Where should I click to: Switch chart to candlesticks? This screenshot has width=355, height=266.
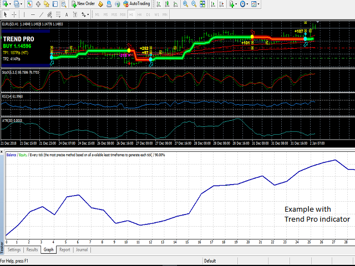coord(167,4)
